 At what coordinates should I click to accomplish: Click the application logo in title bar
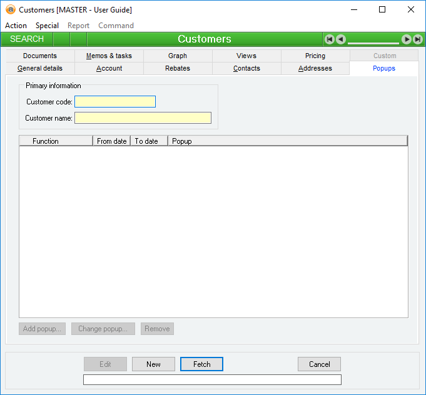click(x=10, y=9)
